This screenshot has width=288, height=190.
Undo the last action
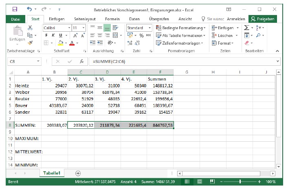[29, 9]
